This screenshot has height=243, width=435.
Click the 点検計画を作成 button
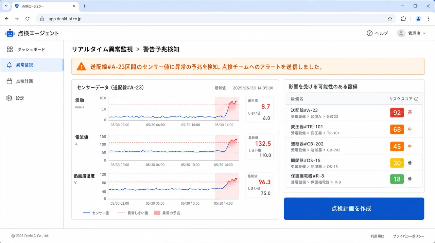click(354, 209)
